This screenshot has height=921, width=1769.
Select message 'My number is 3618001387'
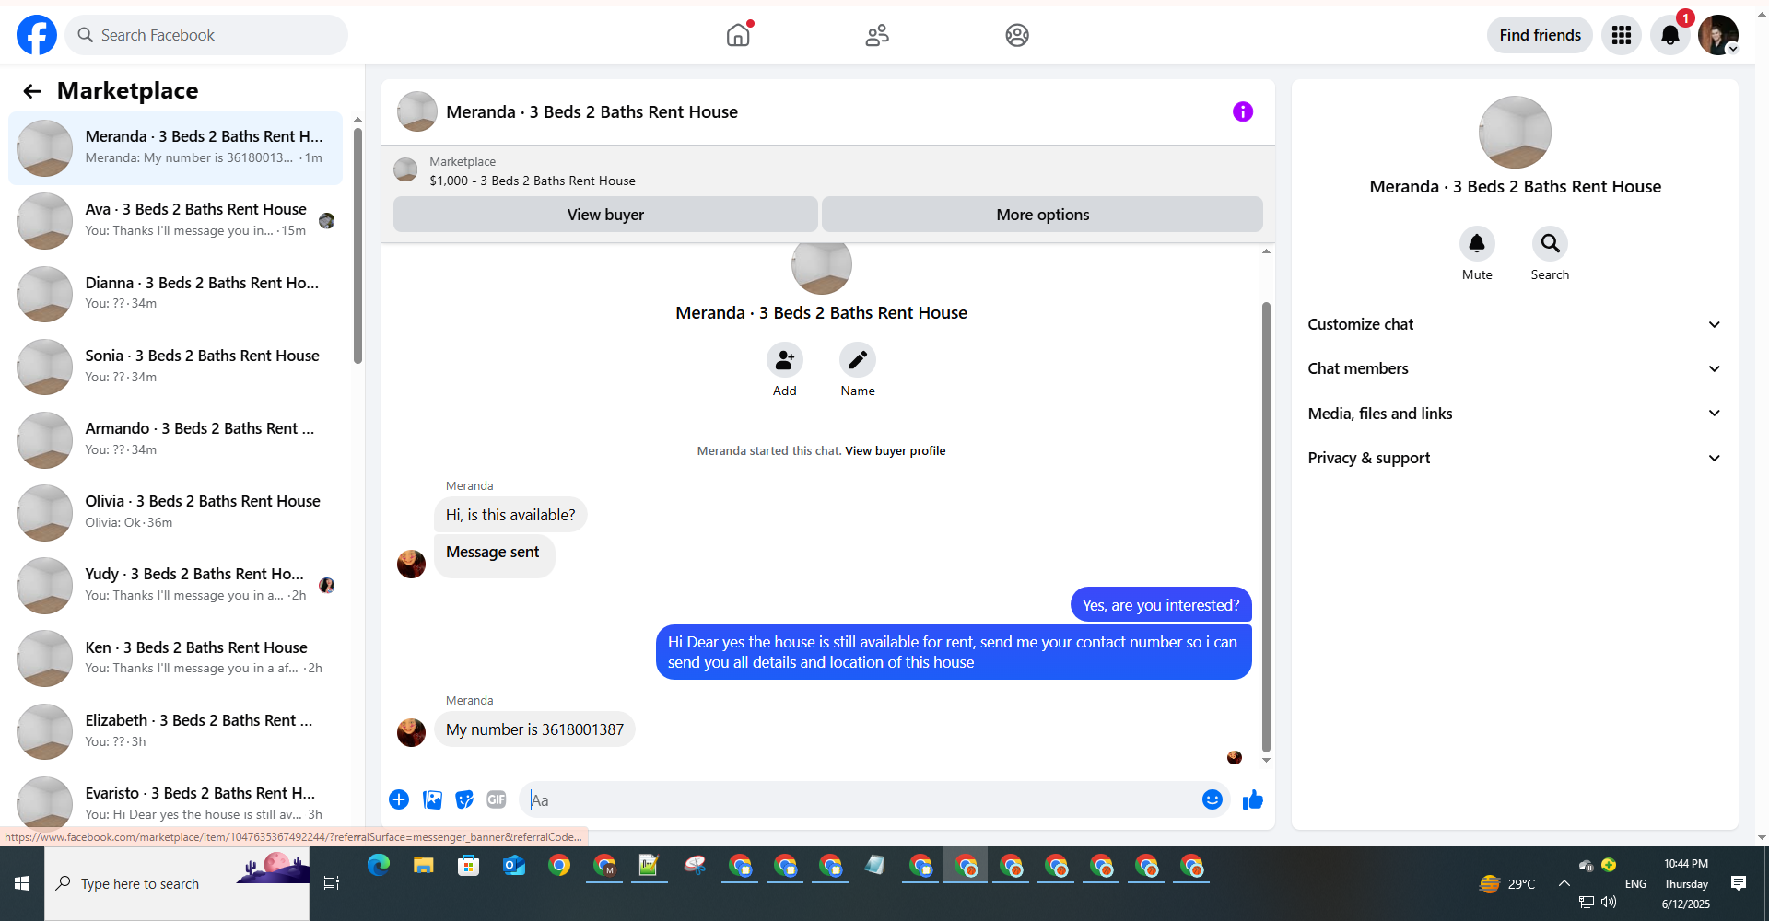(534, 729)
